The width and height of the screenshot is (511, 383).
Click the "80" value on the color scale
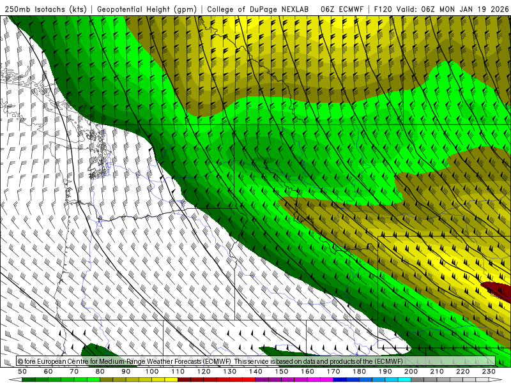click(100, 372)
